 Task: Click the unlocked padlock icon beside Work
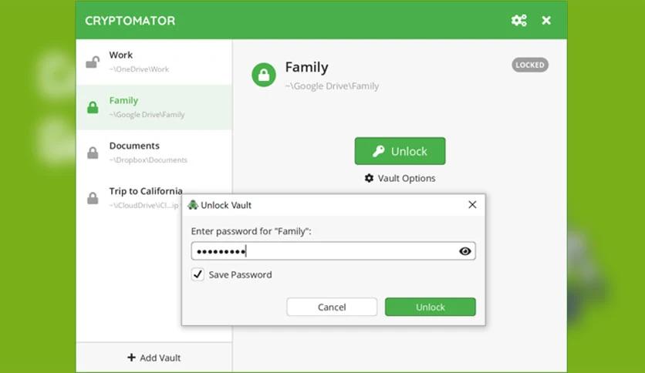(93, 62)
